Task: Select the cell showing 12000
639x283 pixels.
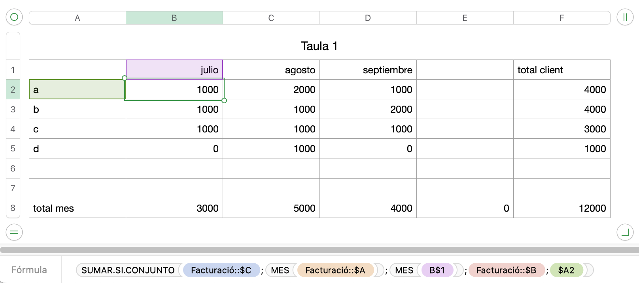Action: pos(561,208)
